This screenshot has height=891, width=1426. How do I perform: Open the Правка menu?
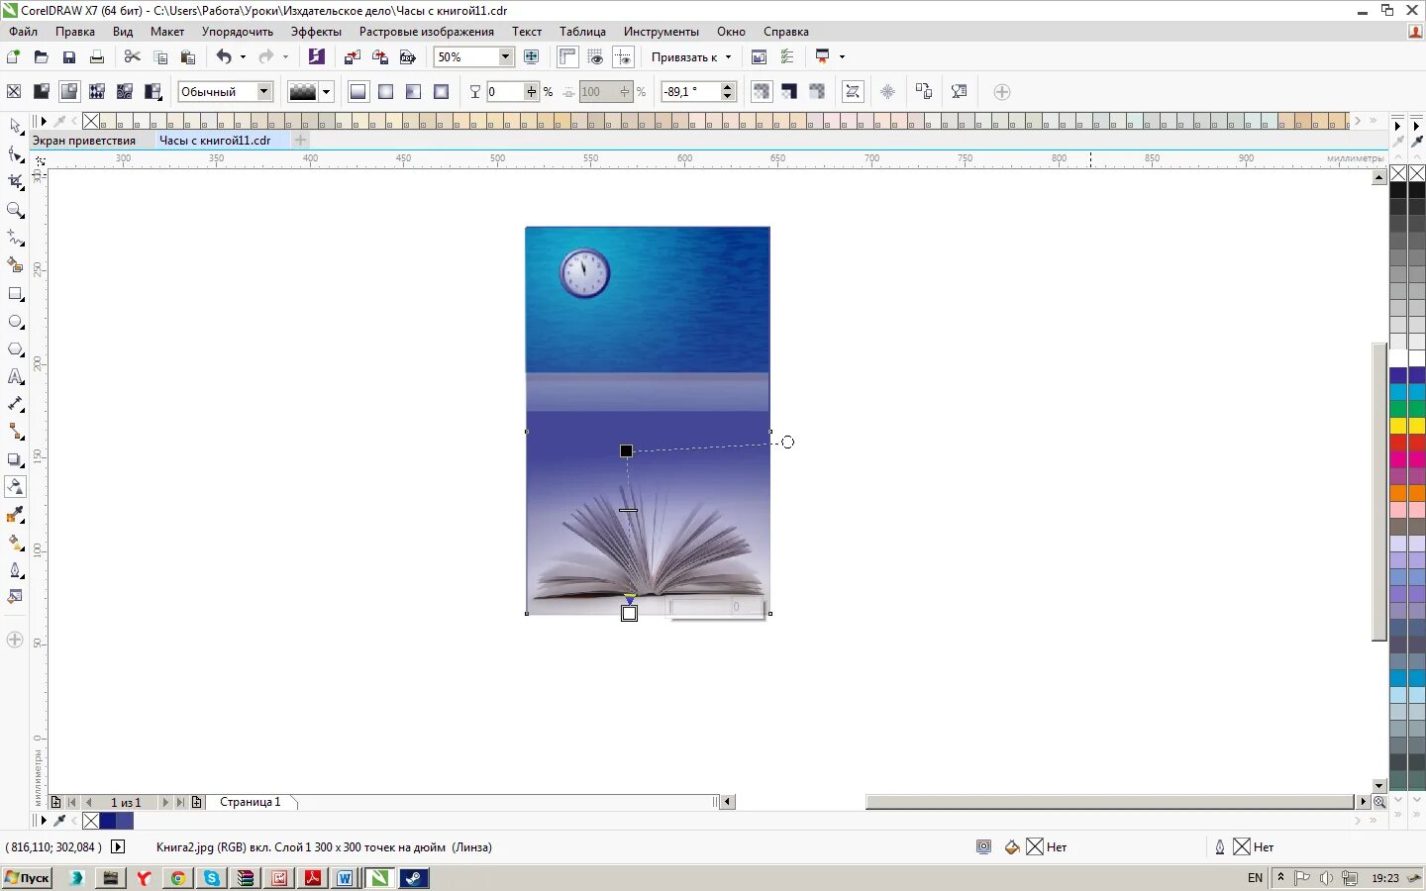click(75, 32)
